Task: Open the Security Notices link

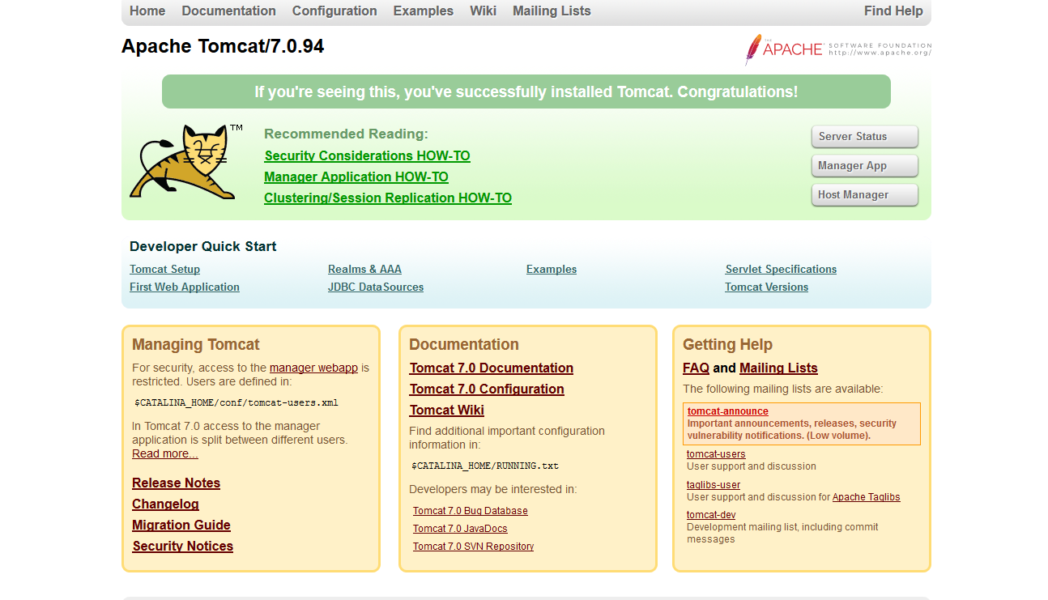Action: click(182, 547)
